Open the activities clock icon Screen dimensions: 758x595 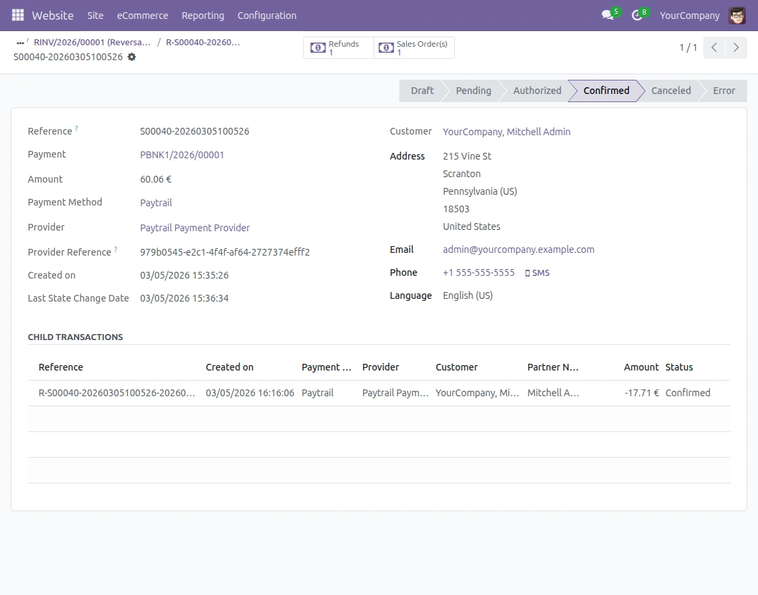(x=637, y=15)
